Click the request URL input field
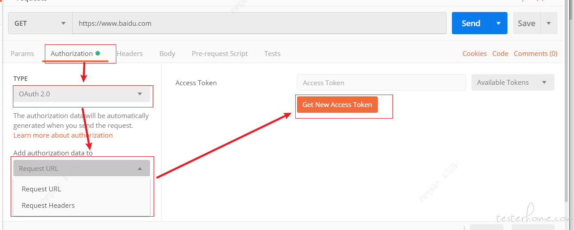This screenshot has width=574, height=230. point(259,23)
